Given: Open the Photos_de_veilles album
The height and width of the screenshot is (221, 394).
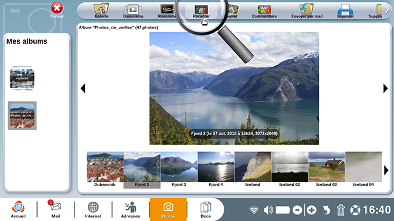Looking at the screenshot, I should pyautogui.click(x=22, y=116).
